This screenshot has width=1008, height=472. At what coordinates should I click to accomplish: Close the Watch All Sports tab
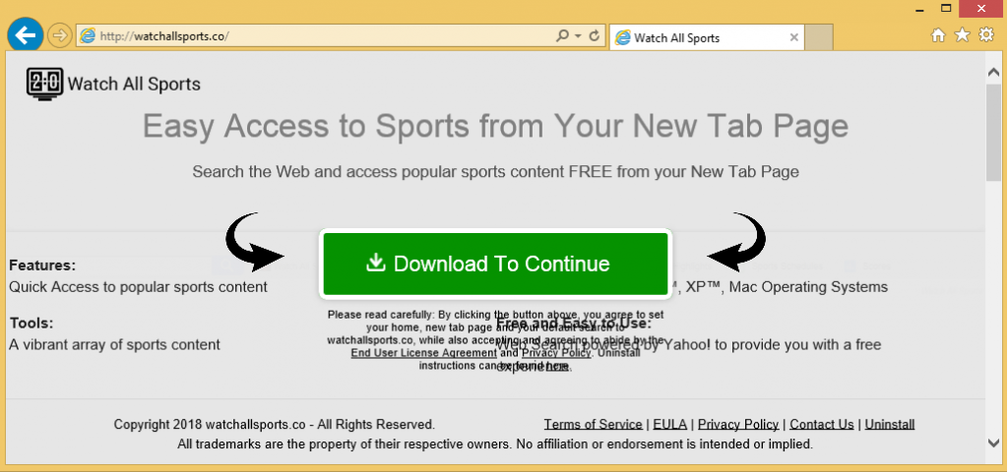tap(793, 37)
